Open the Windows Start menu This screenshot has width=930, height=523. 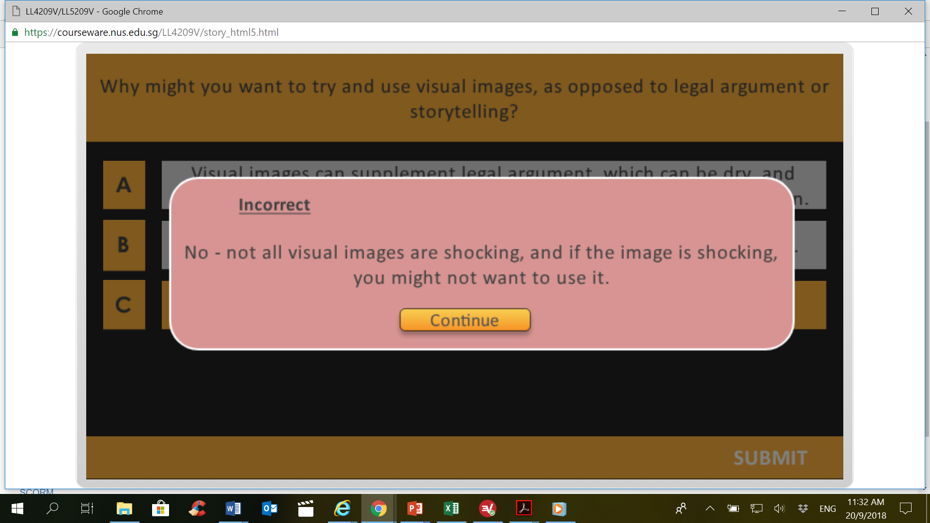(x=17, y=508)
